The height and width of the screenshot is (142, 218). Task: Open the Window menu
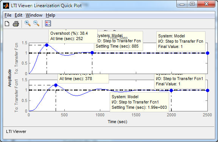click(34, 15)
